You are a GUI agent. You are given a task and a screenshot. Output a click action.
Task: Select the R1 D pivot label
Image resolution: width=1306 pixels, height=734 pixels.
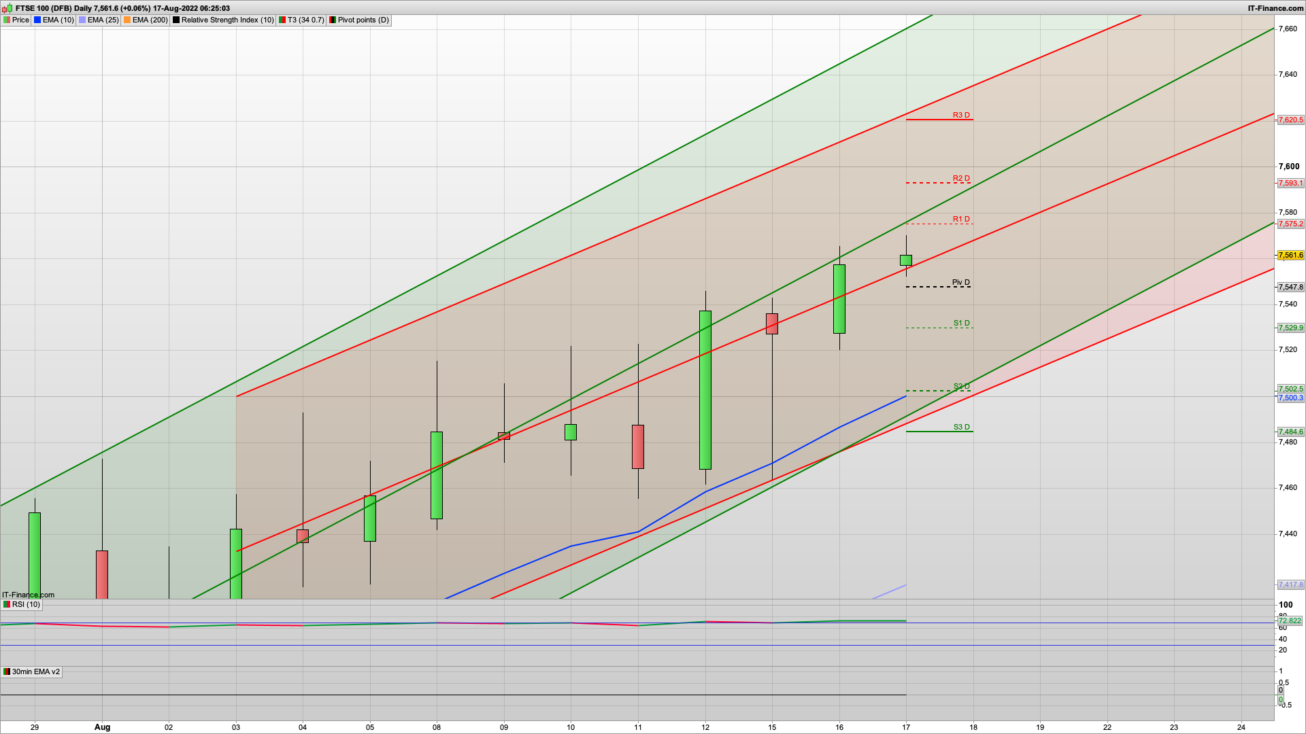(x=961, y=219)
